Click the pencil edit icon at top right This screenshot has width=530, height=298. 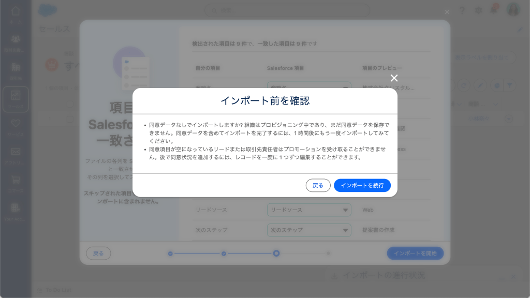(x=520, y=30)
